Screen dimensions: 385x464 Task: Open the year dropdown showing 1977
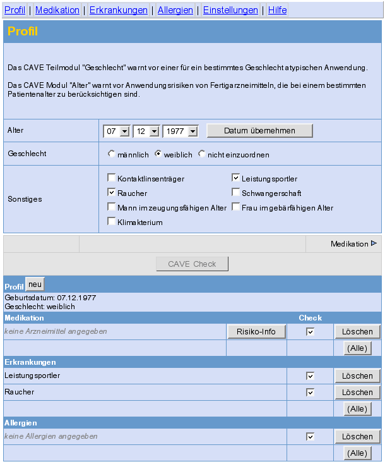coord(181,131)
